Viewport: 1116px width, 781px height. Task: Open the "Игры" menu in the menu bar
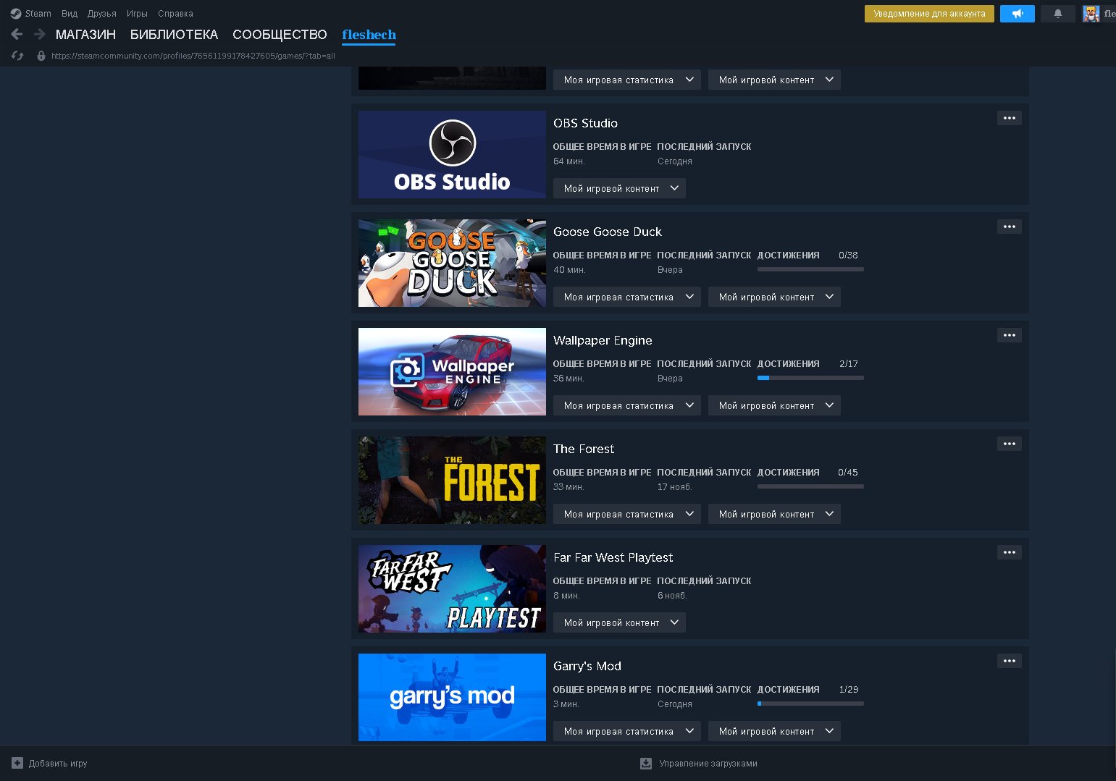[137, 14]
